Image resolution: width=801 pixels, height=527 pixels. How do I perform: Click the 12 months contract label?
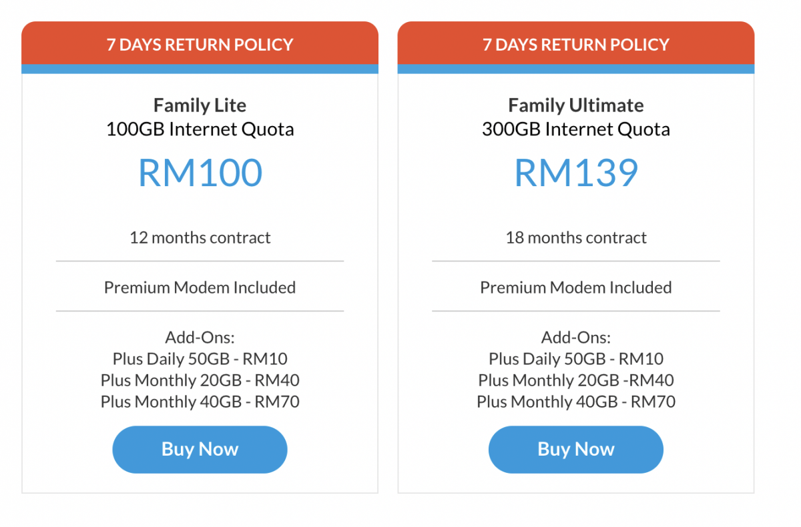tap(199, 237)
